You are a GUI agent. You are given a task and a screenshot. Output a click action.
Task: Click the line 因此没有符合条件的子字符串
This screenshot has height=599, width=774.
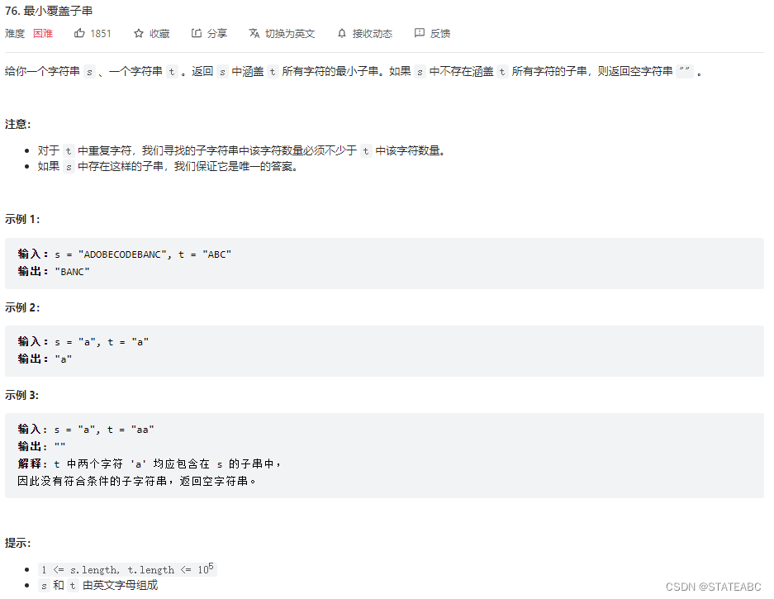tap(137, 481)
